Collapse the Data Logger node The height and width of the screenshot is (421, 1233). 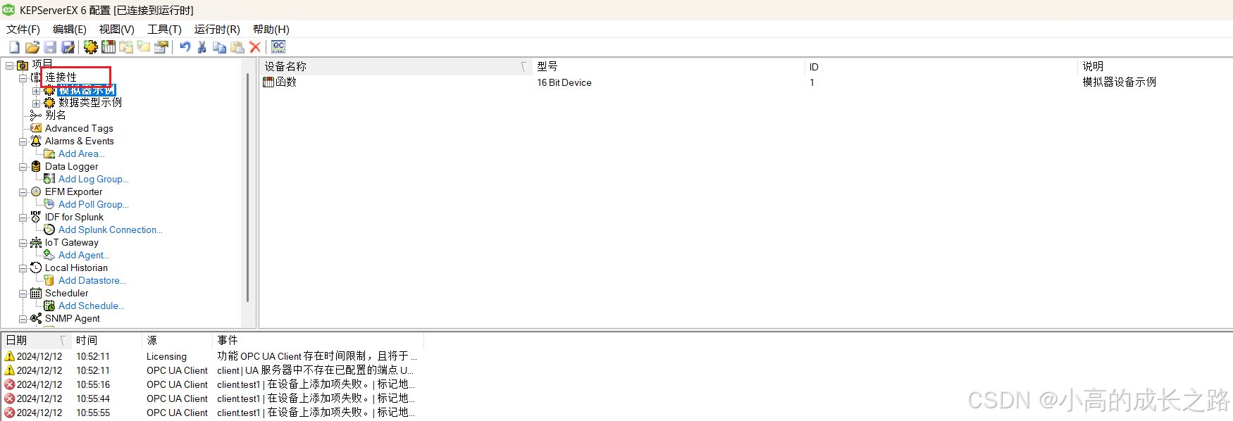[x=23, y=167]
